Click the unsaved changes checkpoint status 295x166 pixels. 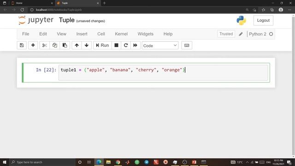pyautogui.click(x=90, y=21)
